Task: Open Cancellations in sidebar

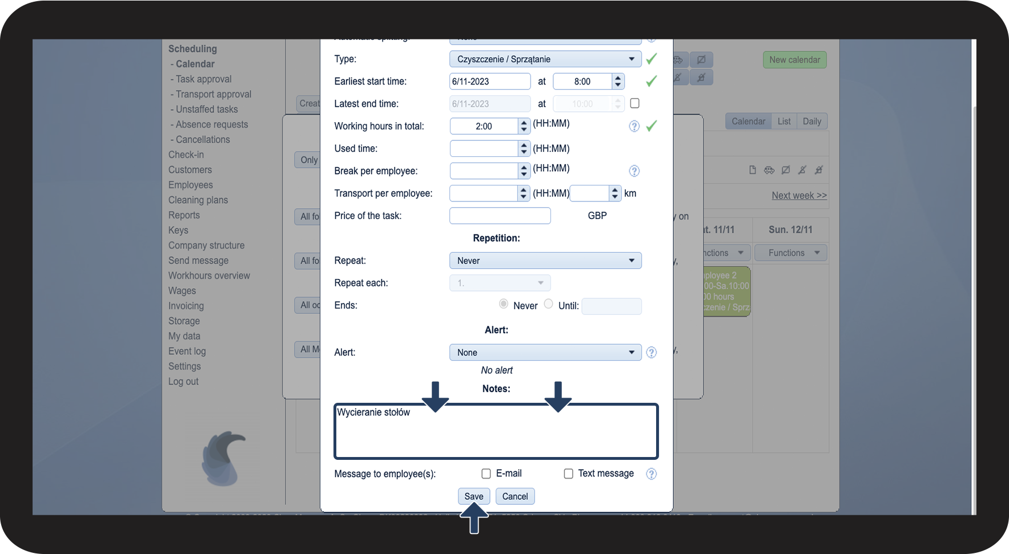Action: coord(203,140)
